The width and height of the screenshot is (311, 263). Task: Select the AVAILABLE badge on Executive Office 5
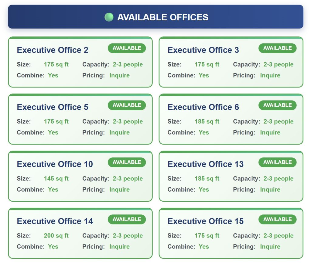pyautogui.click(x=127, y=105)
